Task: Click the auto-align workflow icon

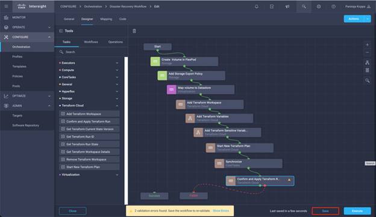Action: tap(367, 63)
